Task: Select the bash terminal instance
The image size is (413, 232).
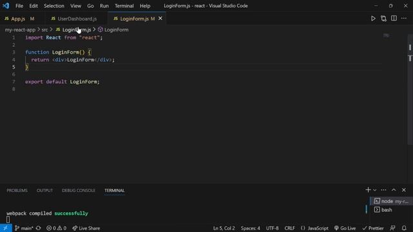Action: [391, 210]
